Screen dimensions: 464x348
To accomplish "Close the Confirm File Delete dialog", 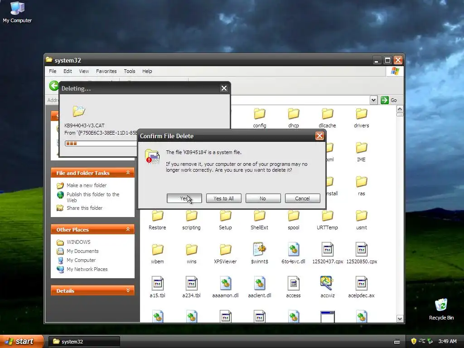I will click(319, 136).
